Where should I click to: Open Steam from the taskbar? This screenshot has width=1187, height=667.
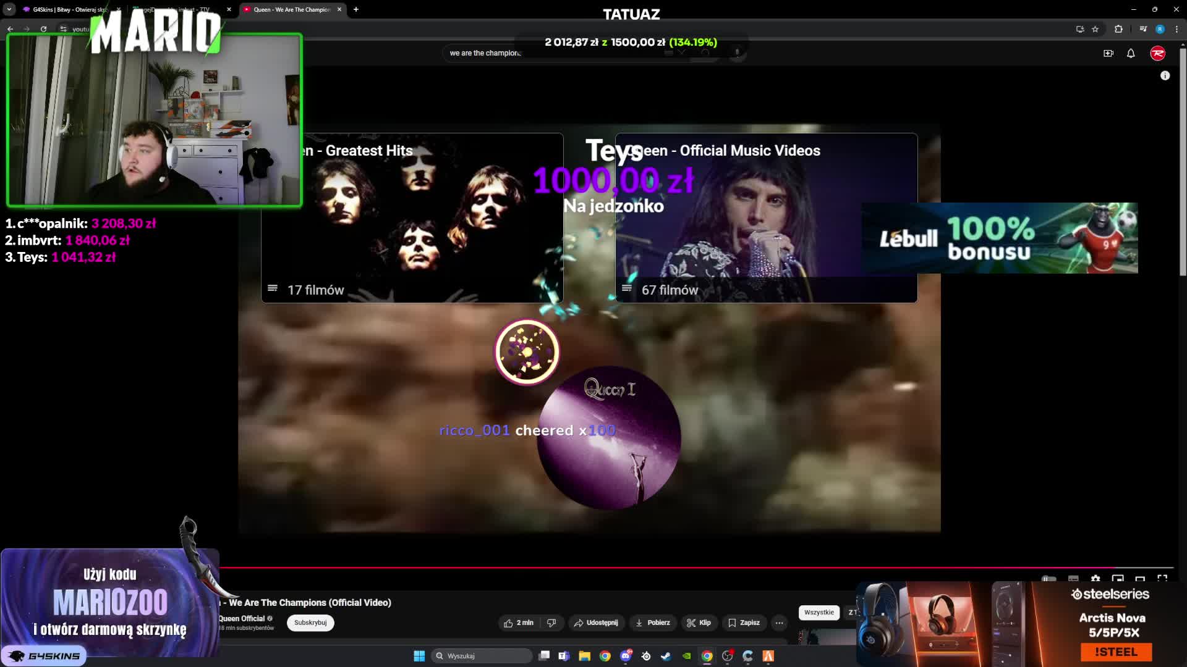pyautogui.click(x=666, y=656)
